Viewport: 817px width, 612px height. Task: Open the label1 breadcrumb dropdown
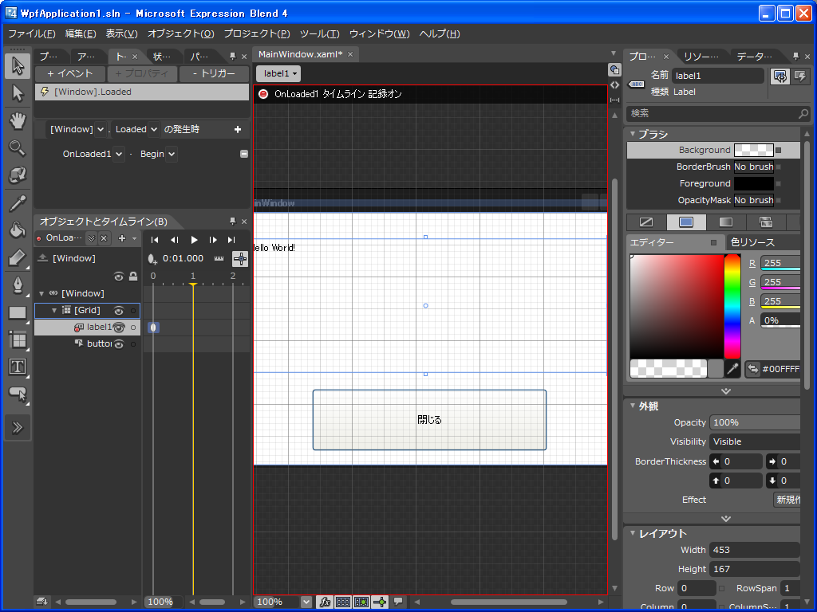(278, 73)
